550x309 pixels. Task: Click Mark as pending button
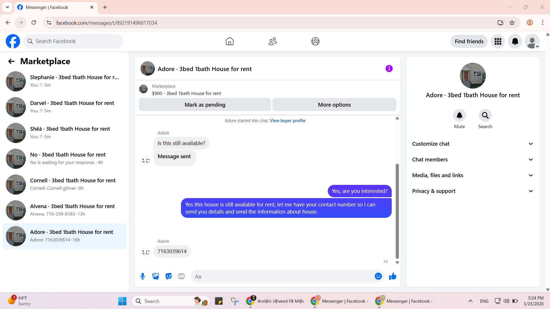coord(205,105)
